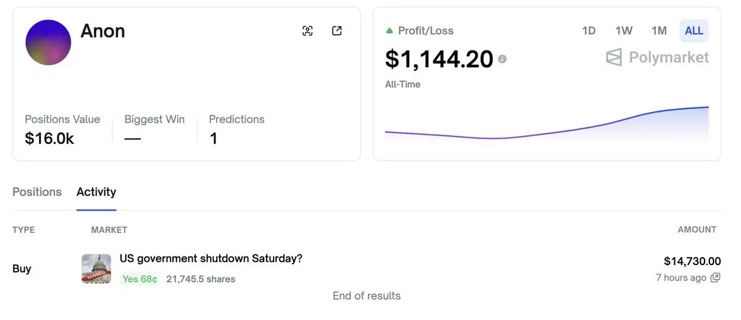The height and width of the screenshot is (320, 741).
Task: Switch to the Positions tab
Action: [37, 192]
